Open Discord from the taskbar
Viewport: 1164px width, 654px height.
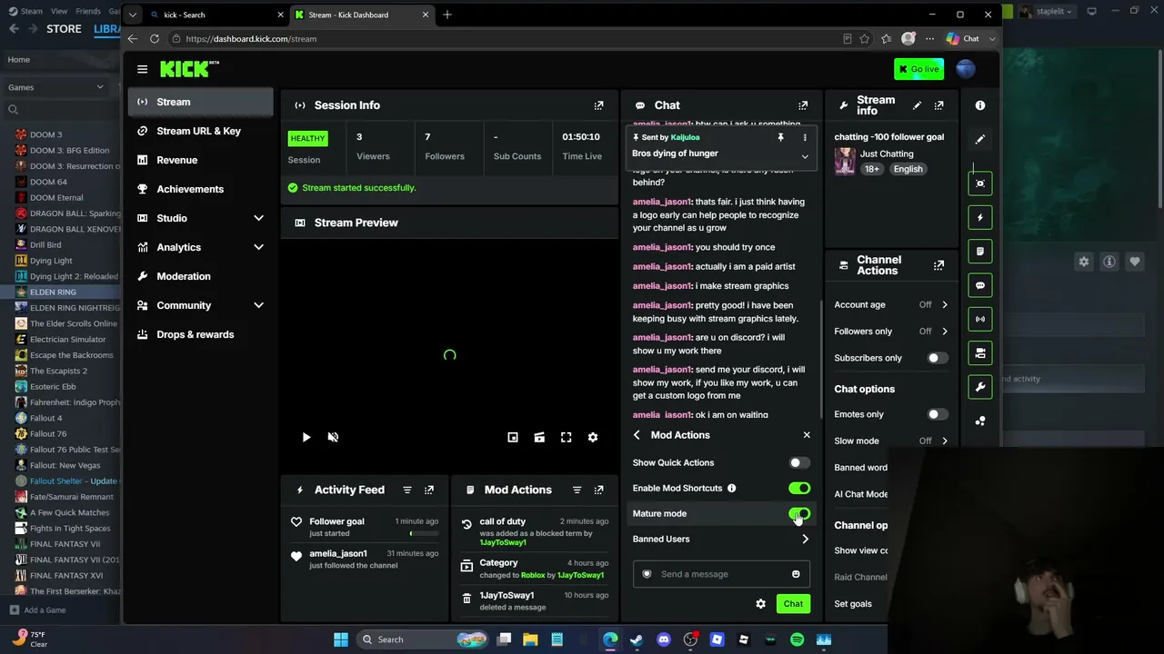click(x=664, y=639)
